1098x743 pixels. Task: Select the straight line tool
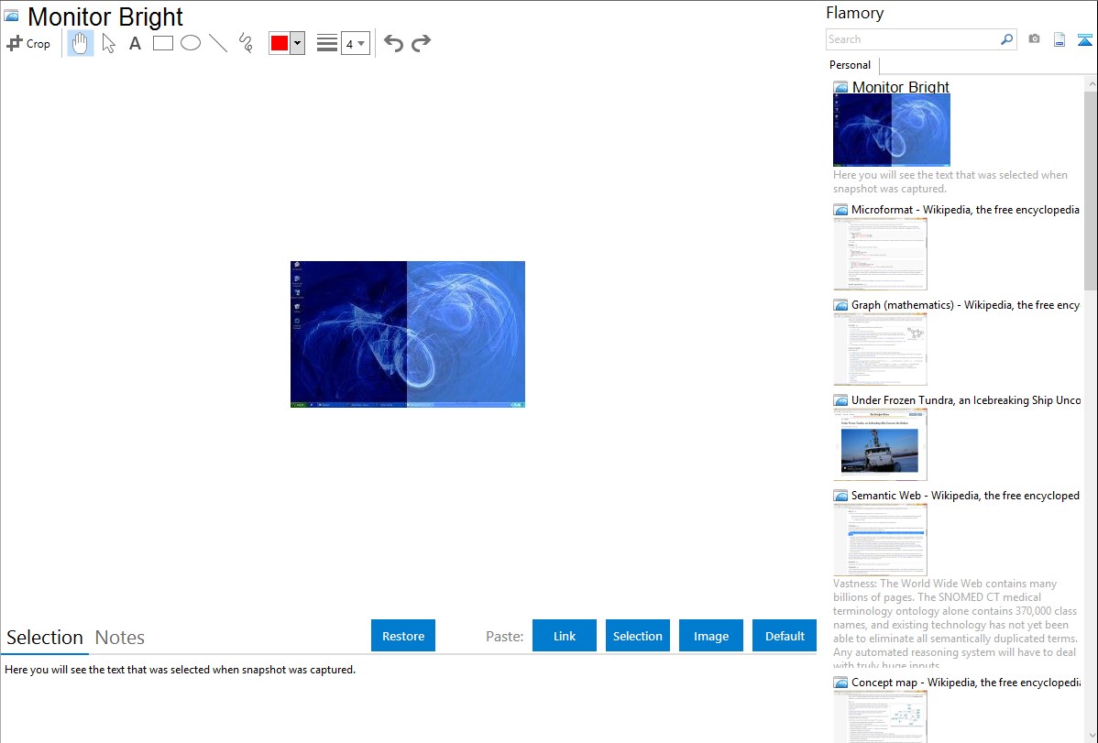click(x=218, y=43)
